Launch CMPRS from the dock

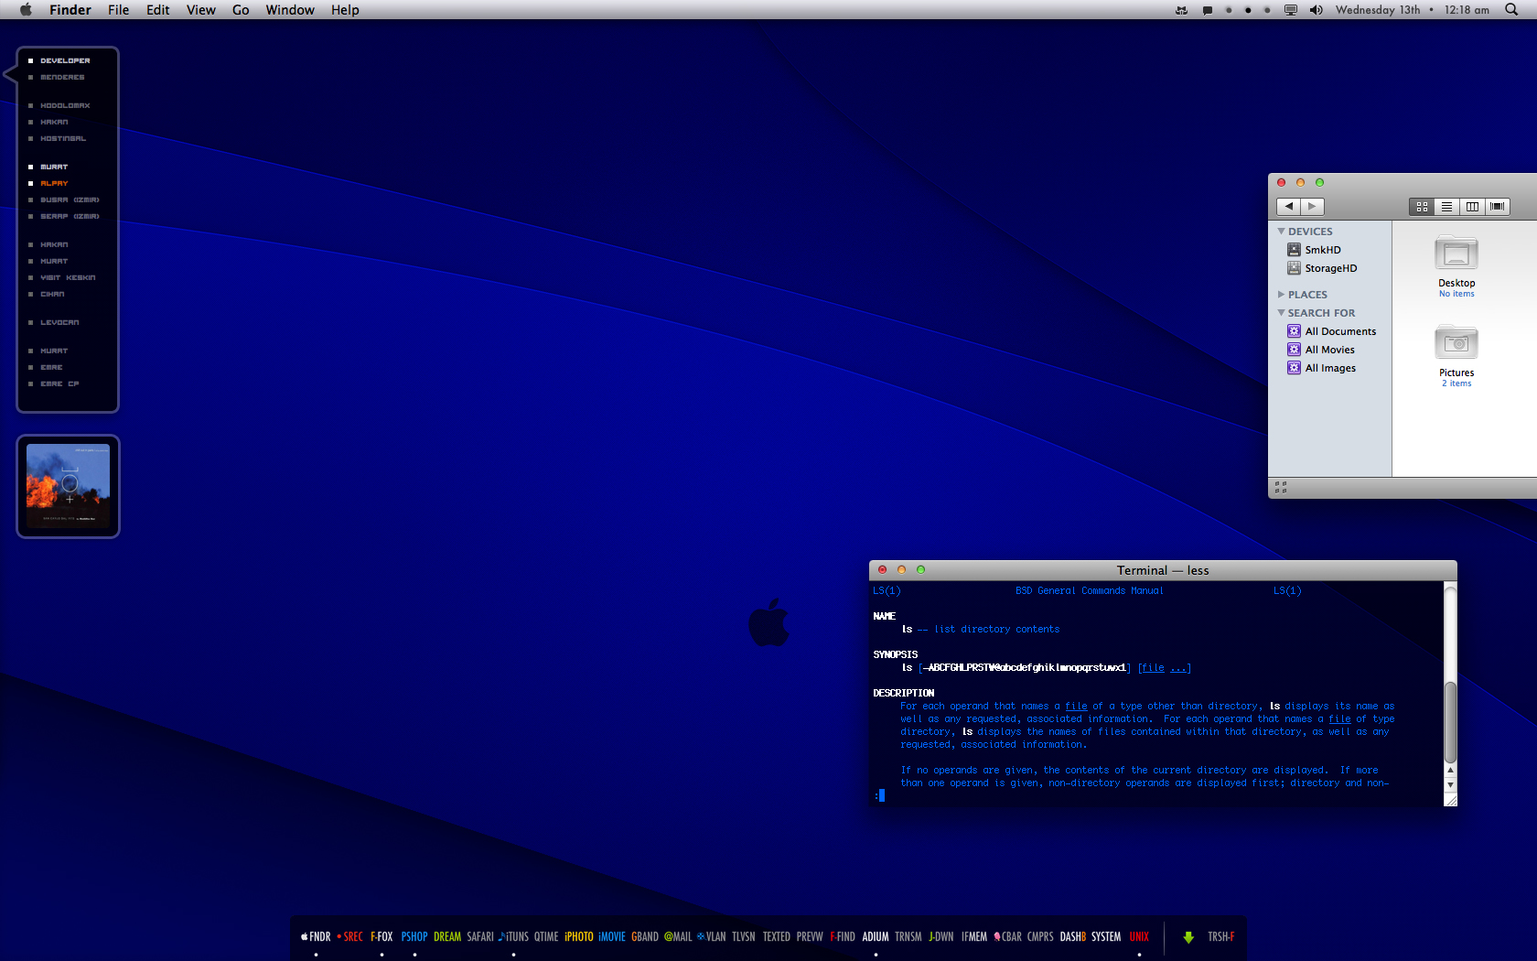(1040, 936)
